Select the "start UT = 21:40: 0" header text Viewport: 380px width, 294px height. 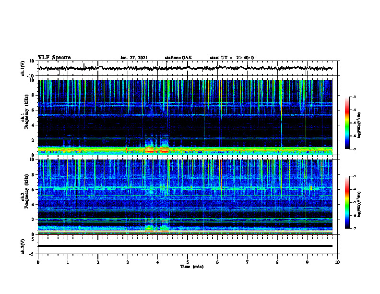tap(232, 58)
